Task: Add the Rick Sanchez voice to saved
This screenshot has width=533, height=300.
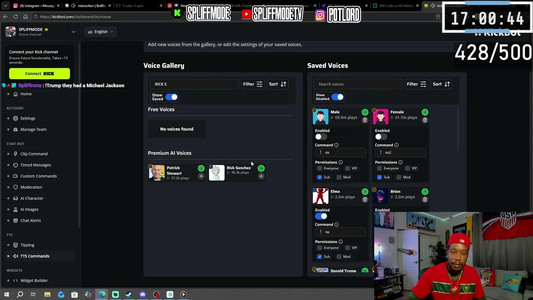Action: coord(261,176)
